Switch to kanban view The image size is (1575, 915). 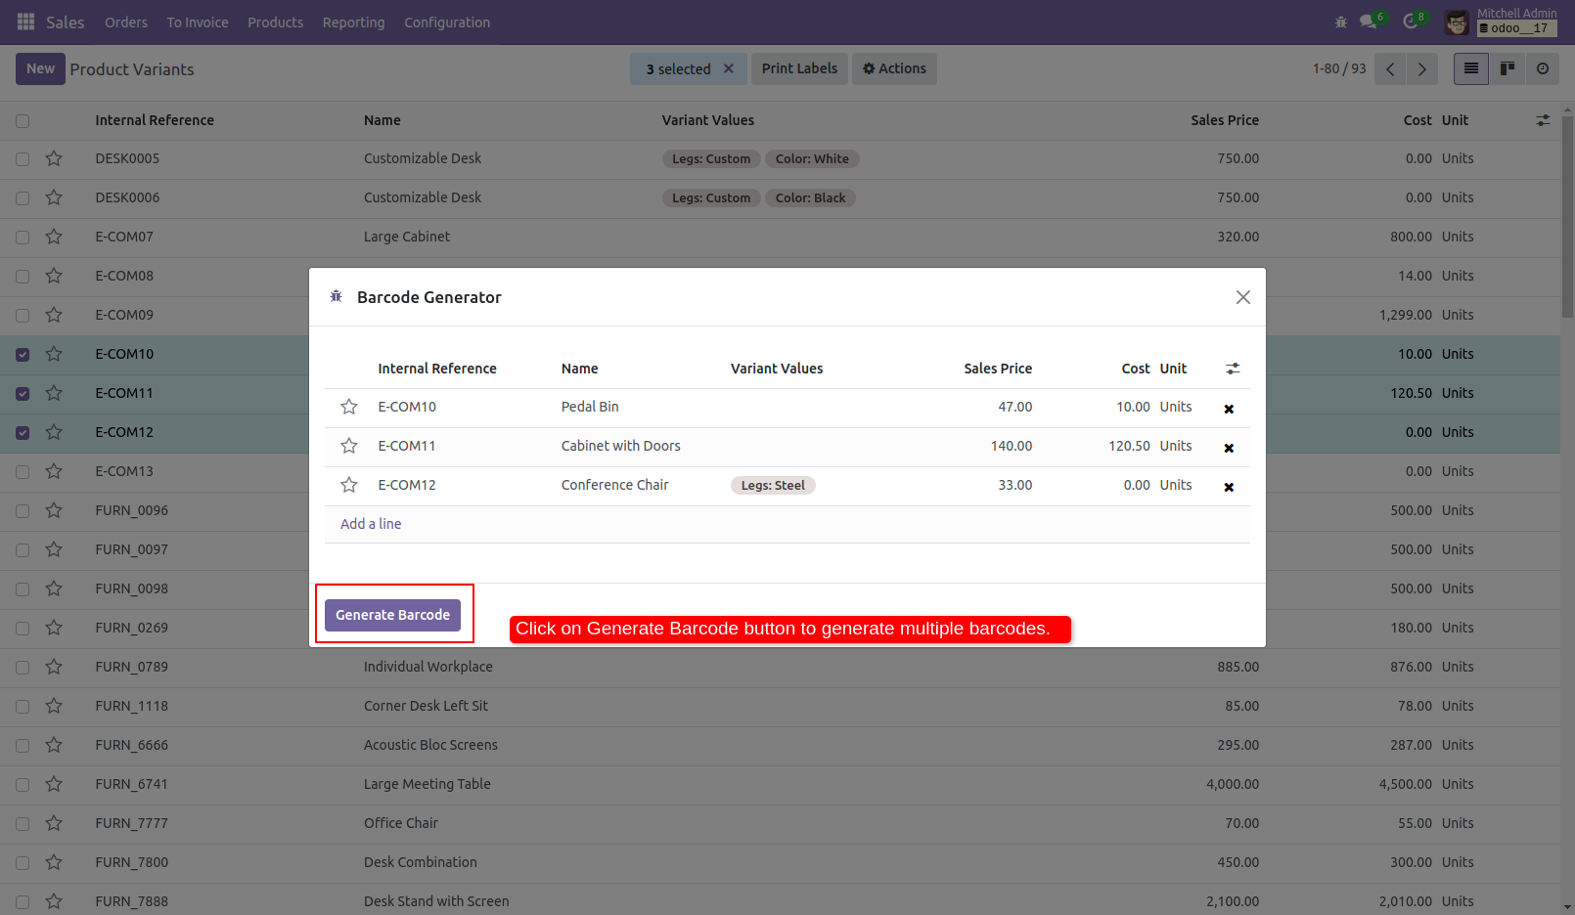[x=1507, y=68]
